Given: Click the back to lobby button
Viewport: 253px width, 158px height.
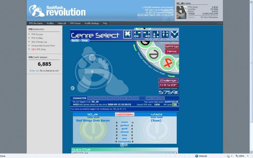Looking at the screenshot, I should 125,114.
